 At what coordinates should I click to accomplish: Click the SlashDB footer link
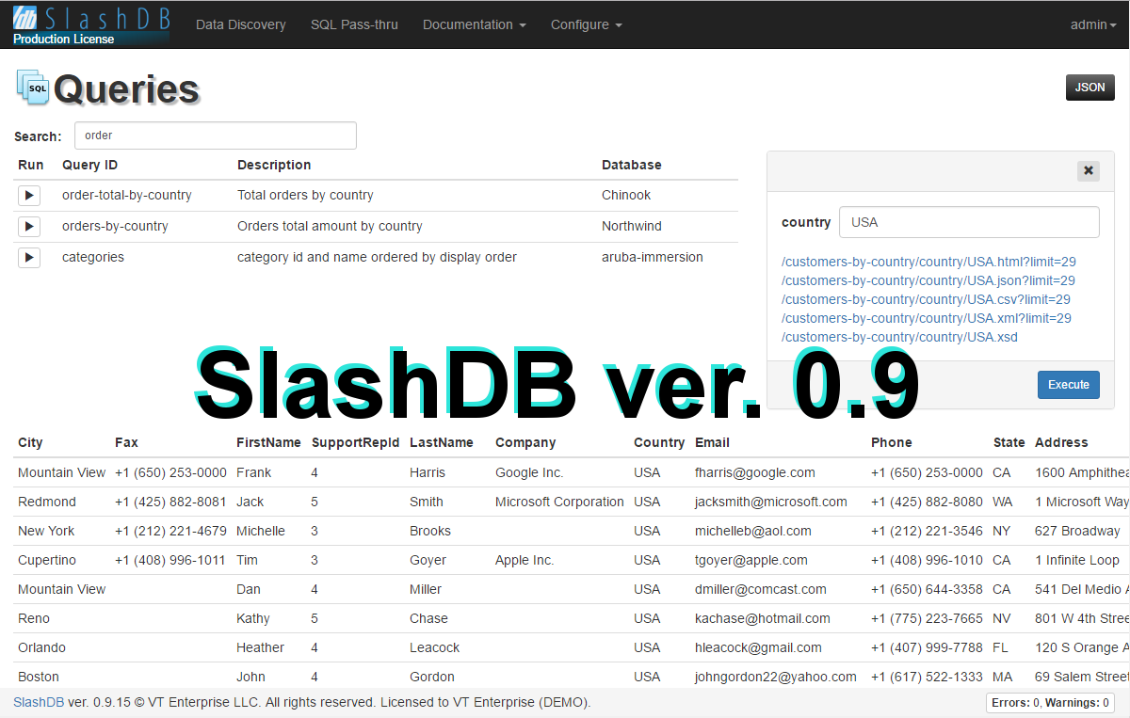pyautogui.click(x=39, y=702)
